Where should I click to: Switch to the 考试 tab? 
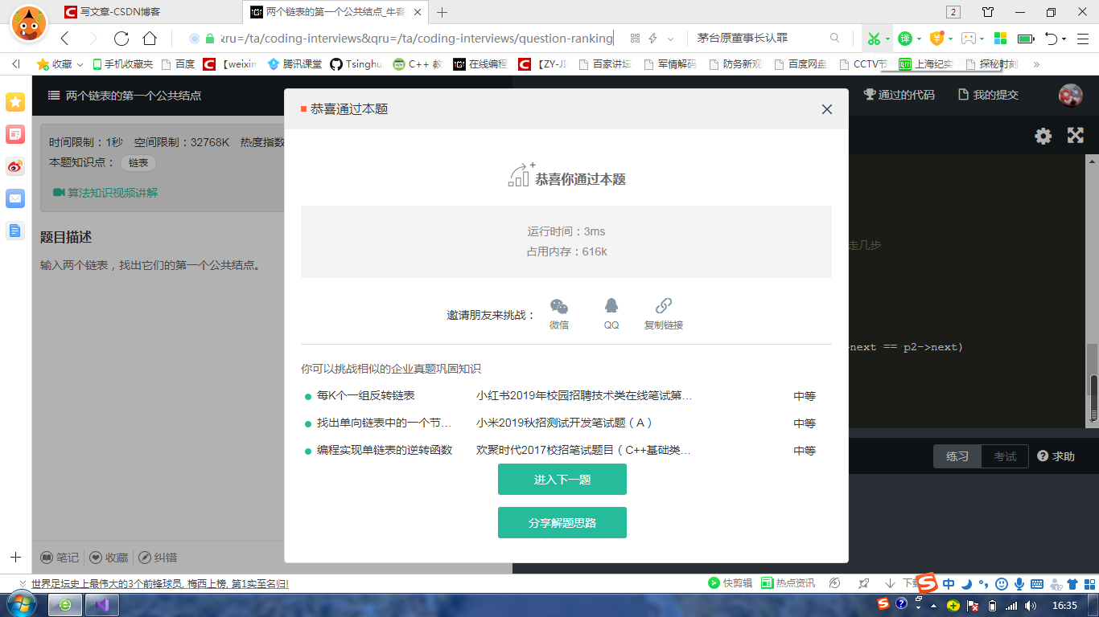pos(1006,456)
